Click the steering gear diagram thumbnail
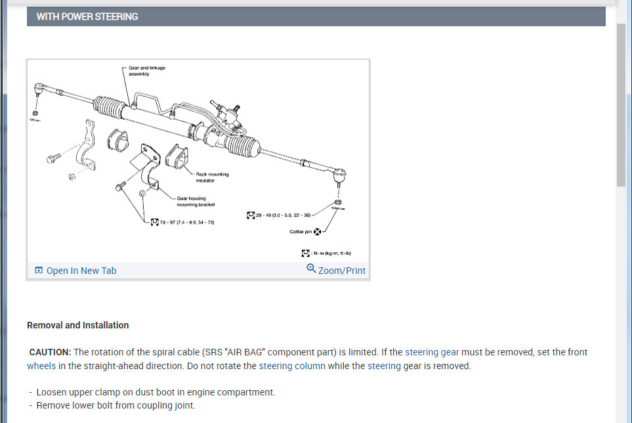Screen dimensions: 632x423 (198, 161)
